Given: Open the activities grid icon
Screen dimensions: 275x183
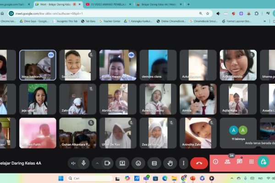Looking at the screenshot, I should [251, 161].
